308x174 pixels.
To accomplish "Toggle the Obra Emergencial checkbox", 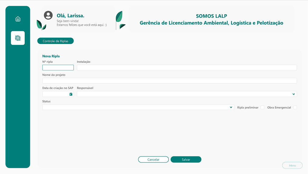I will point(295,108).
